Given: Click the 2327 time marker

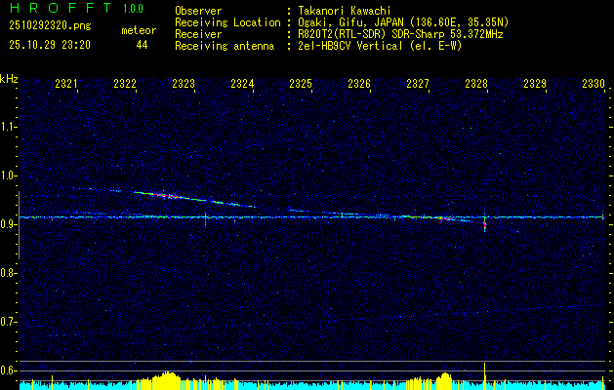Looking at the screenshot, I should click(x=418, y=83).
